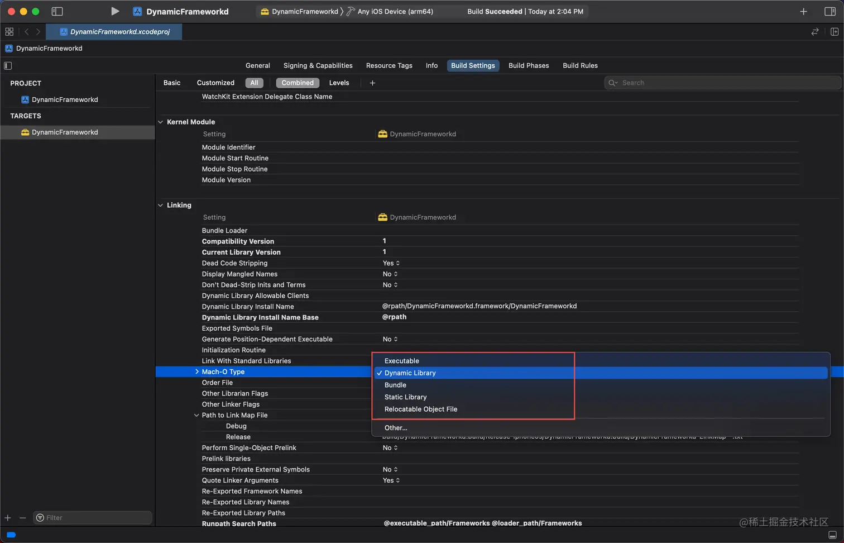Collapse the Kernel Module section

tap(161, 122)
